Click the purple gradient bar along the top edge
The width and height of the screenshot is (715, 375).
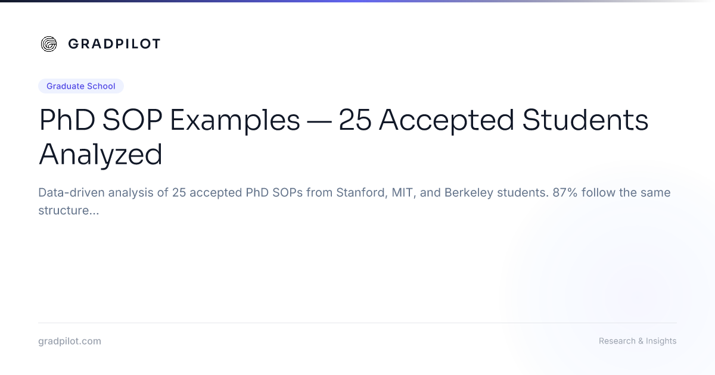tap(357, 1)
